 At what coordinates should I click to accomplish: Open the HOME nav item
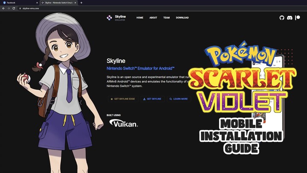pos(140,18)
